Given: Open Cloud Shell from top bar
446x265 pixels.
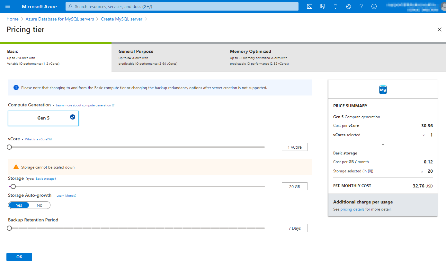Looking at the screenshot, I should [x=310, y=6].
